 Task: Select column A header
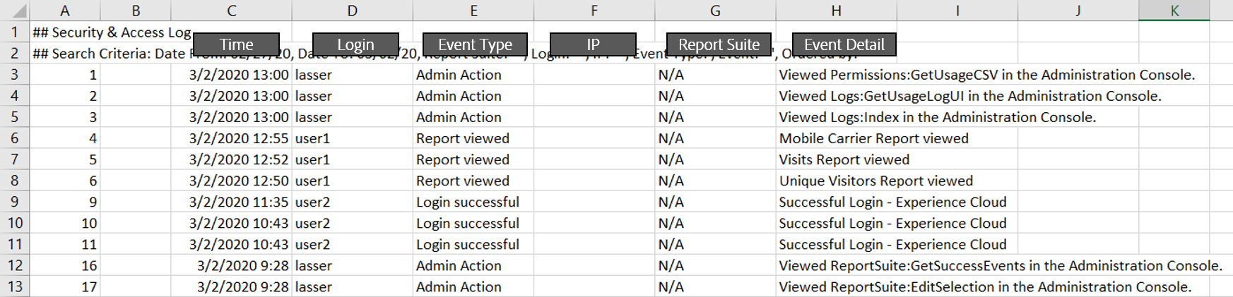pyautogui.click(x=65, y=11)
